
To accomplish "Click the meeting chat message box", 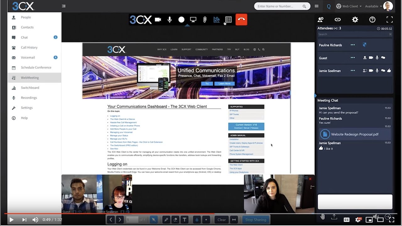I will [355, 202].
